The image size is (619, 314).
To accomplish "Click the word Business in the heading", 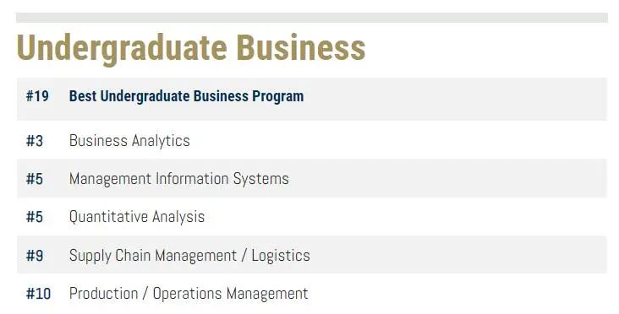I will click(x=301, y=47).
